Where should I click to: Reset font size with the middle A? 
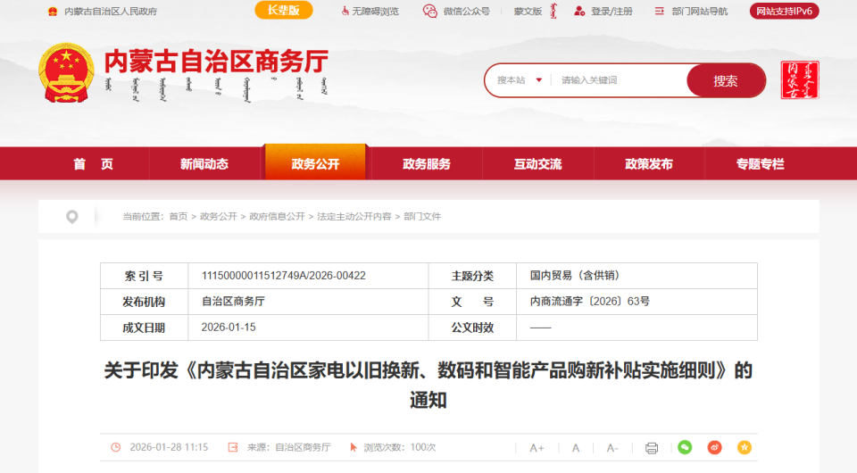[x=576, y=448]
